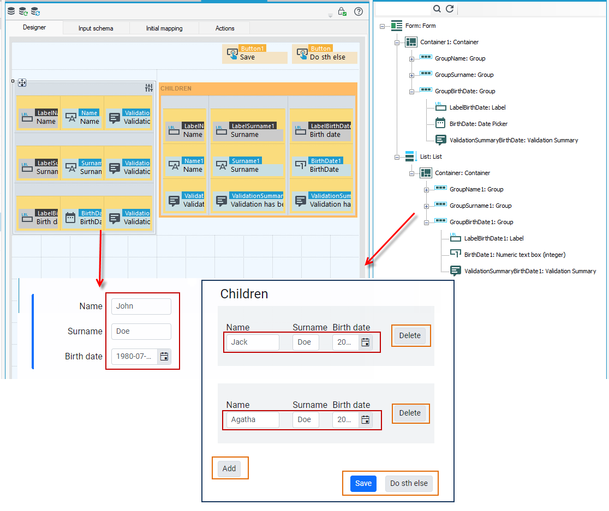
Task: Open the calendar icon in Jack's row
Action: pyautogui.click(x=366, y=342)
